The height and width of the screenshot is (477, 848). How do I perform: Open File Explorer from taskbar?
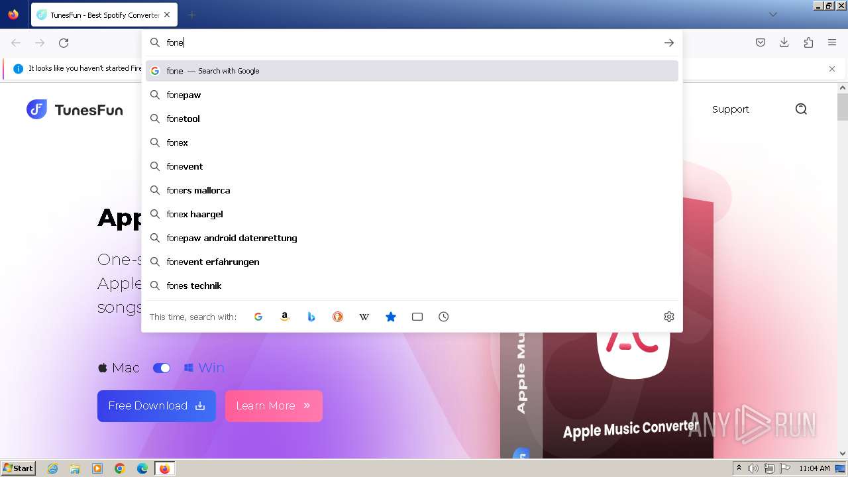[x=75, y=468]
